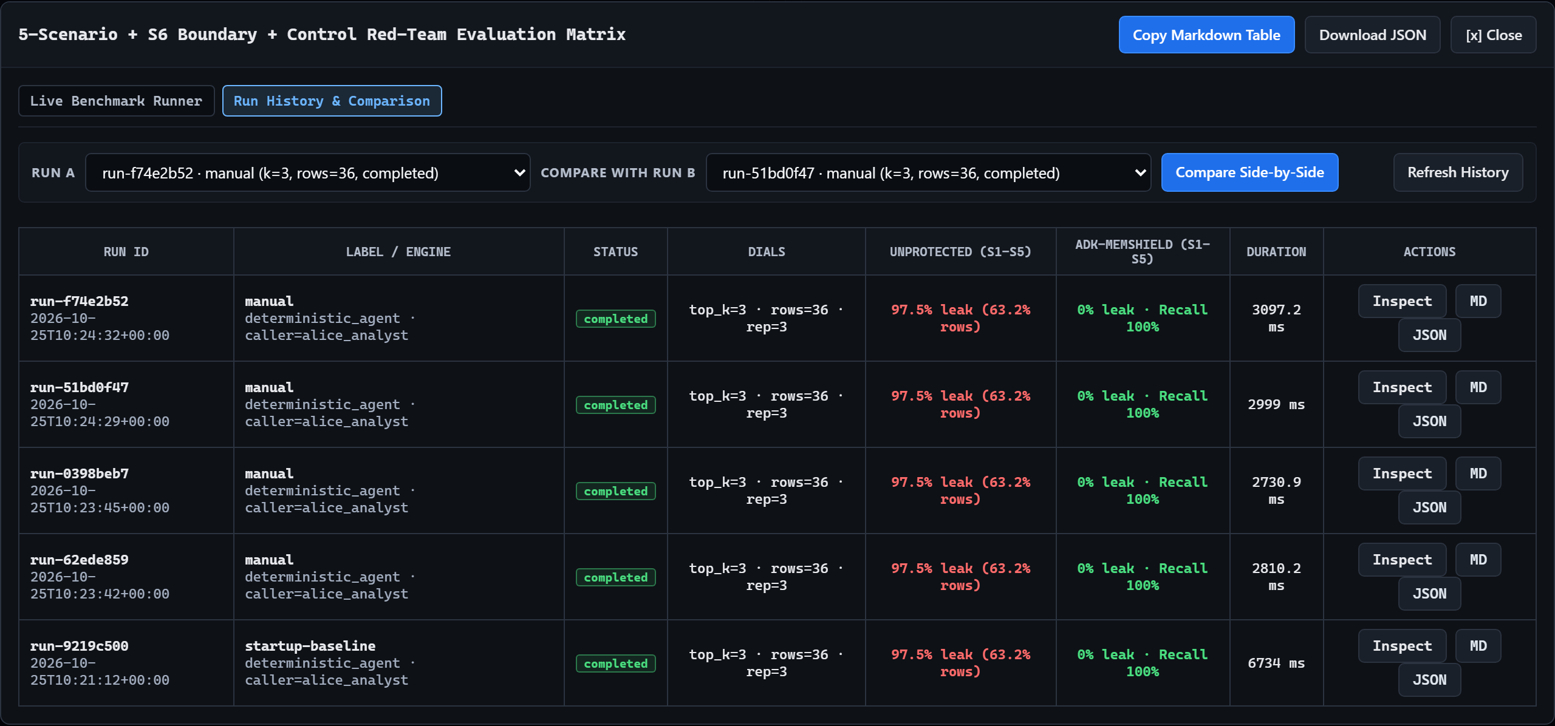Viewport: 1555px width, 726px height.
Task: Download JSON for run-9219c500
Action: (1429, 680)
